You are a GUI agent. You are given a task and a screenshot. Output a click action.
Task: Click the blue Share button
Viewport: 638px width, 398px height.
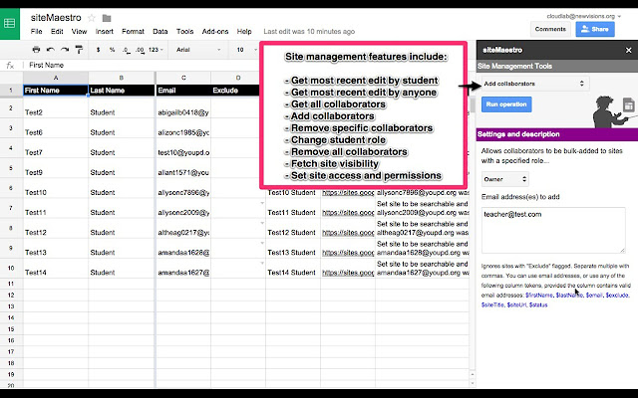tap(595, 29)
